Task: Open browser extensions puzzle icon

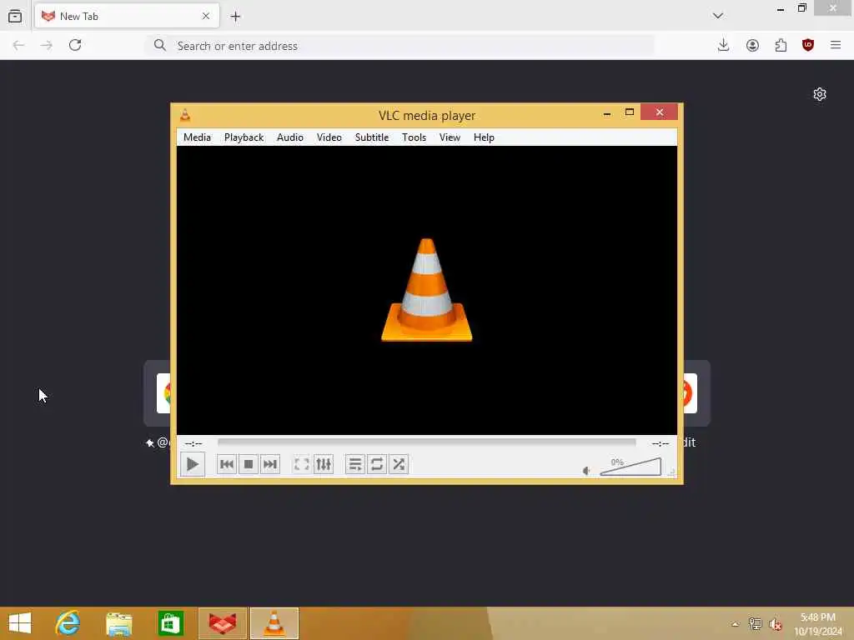Action: coord(781,45)
